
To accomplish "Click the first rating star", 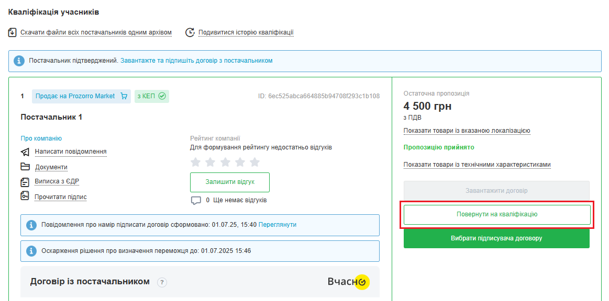I will (195, 162).
